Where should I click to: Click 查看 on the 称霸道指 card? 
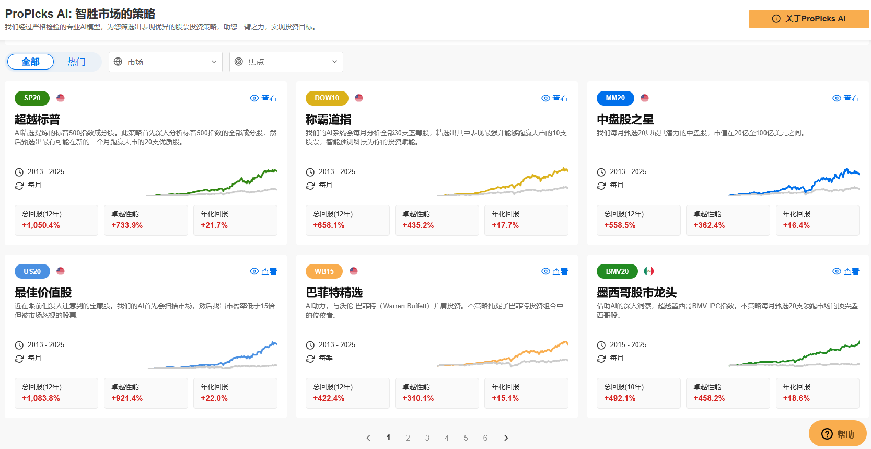(x=554, y=98)
